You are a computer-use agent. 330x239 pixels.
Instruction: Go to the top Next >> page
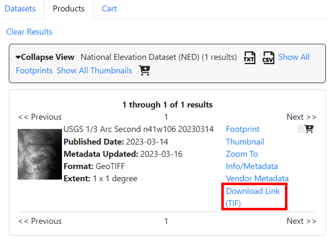point(301,117)
